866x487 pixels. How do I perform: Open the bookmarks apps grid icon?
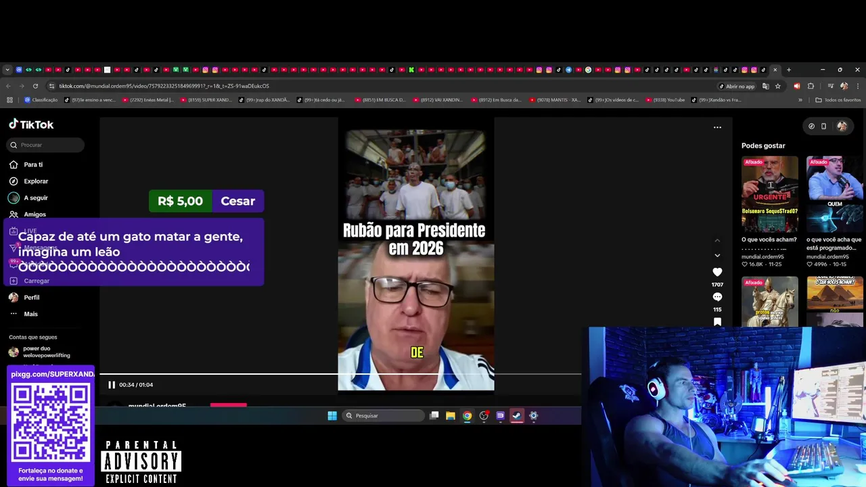9,100
